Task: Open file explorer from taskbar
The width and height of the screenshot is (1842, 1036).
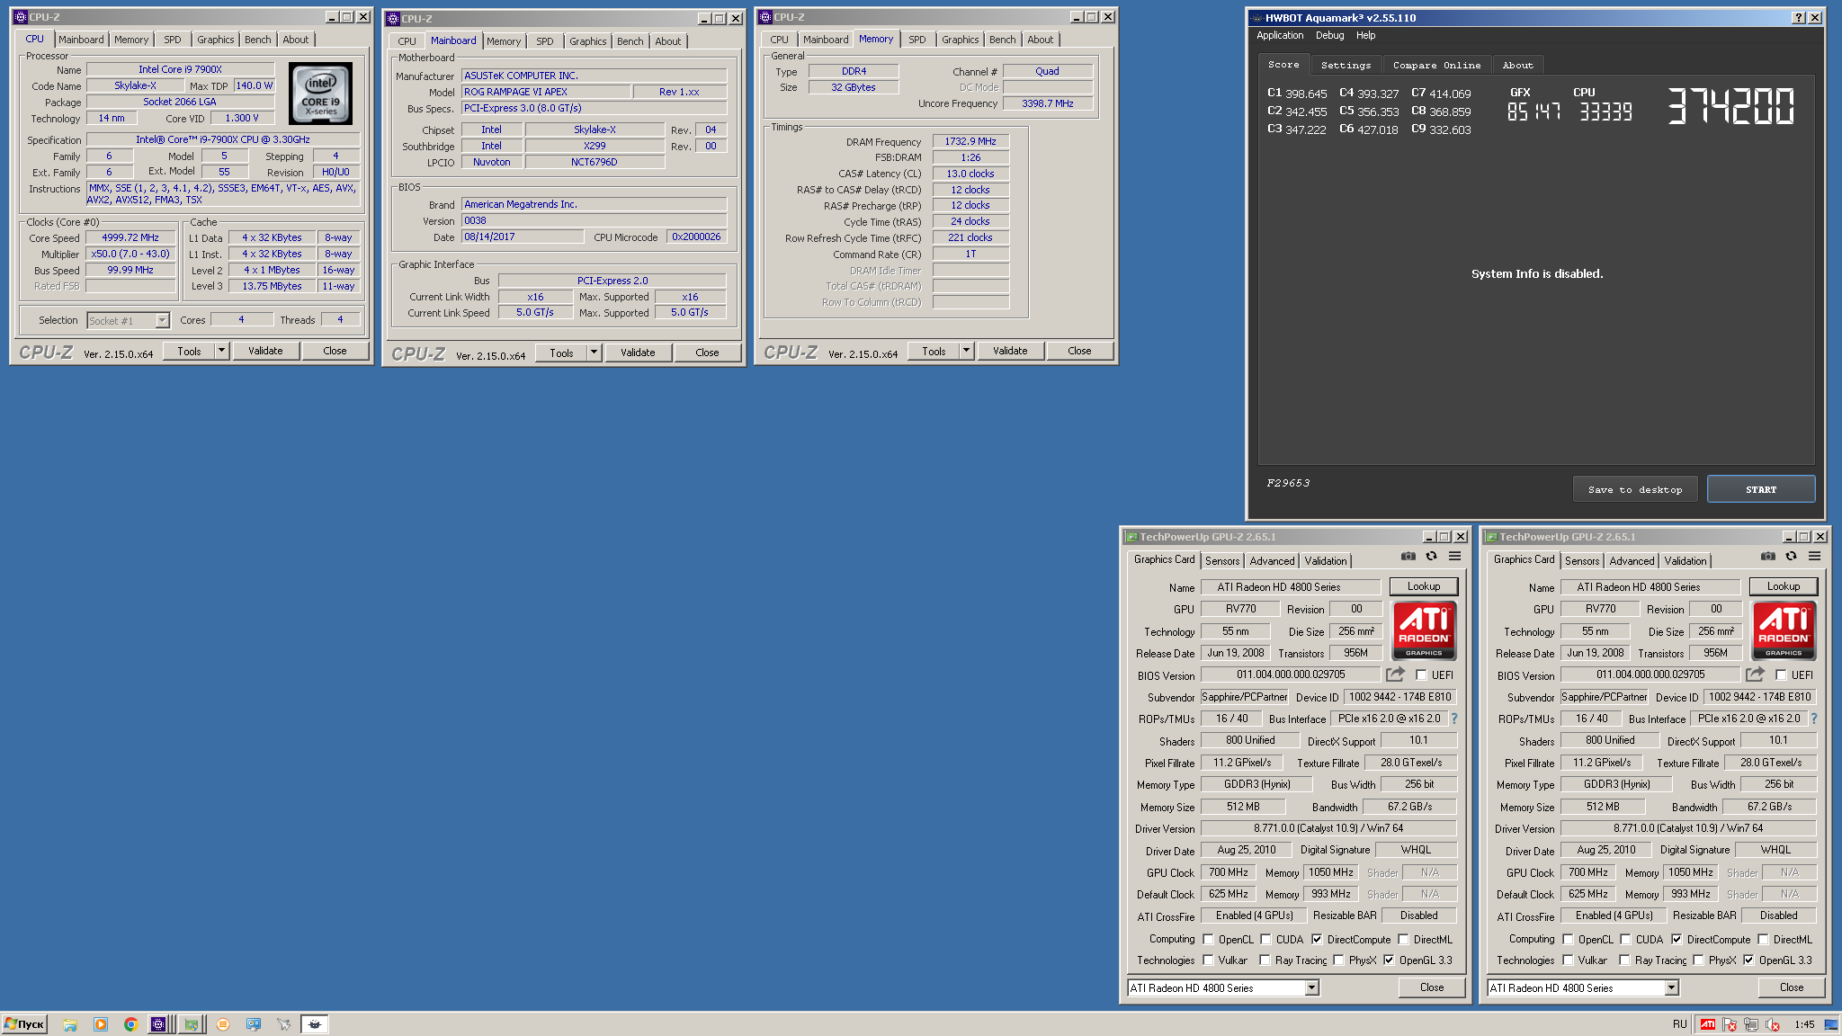Action: pos(70,1024)
